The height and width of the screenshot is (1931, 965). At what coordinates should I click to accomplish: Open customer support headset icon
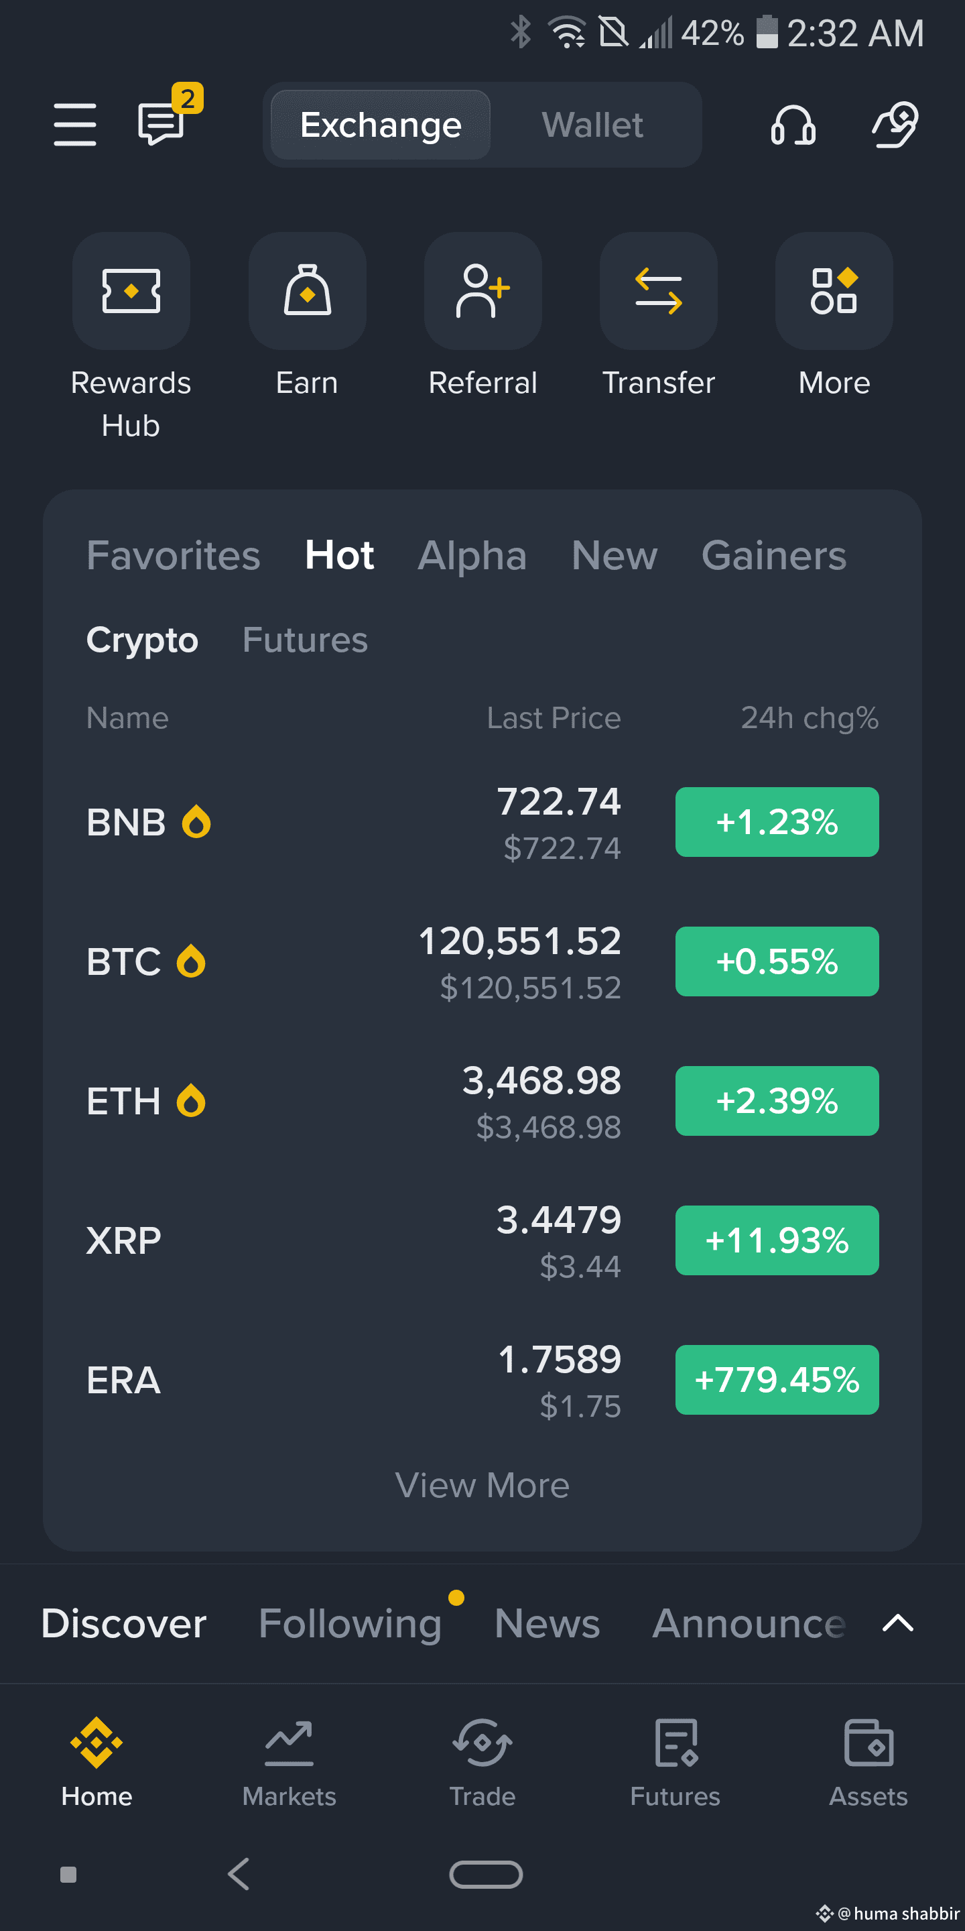793,125
